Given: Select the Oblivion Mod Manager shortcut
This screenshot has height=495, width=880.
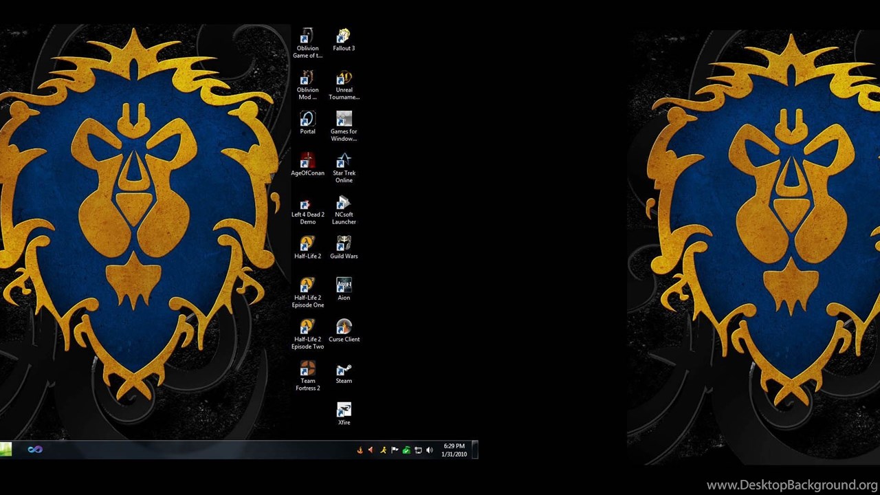Looking at the screenshot, I should tap(307, 85).
